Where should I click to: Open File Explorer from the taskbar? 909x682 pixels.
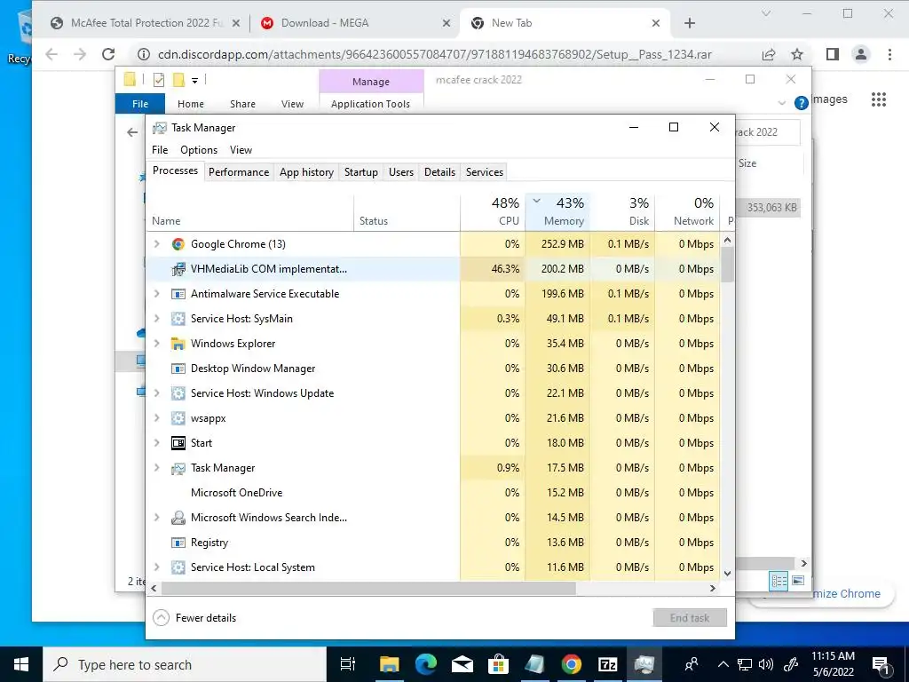click(390, 664)
